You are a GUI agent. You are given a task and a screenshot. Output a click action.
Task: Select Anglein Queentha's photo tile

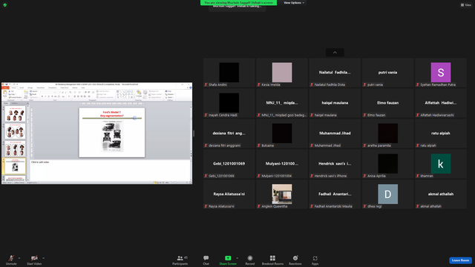[282, 194]
